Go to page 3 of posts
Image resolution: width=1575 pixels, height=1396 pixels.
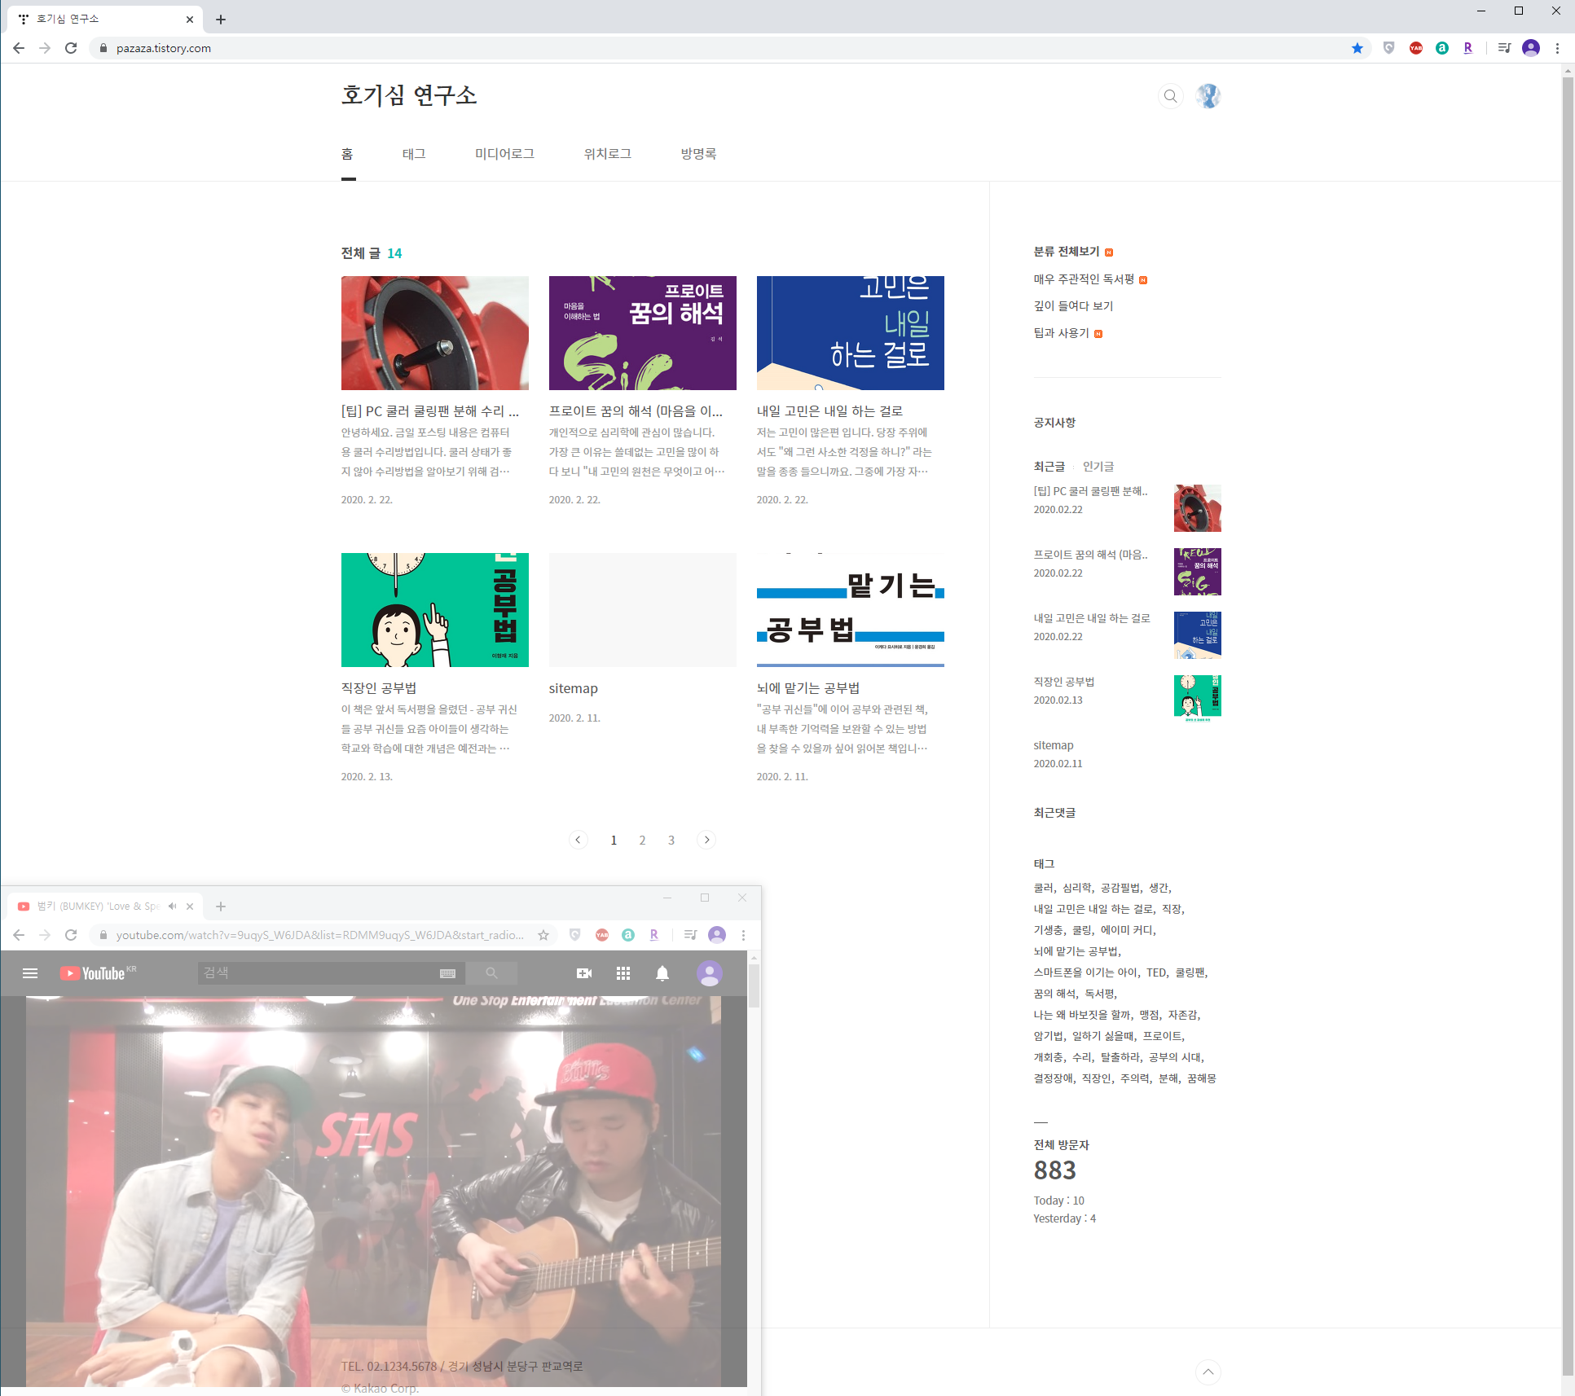tap(671, 840)
